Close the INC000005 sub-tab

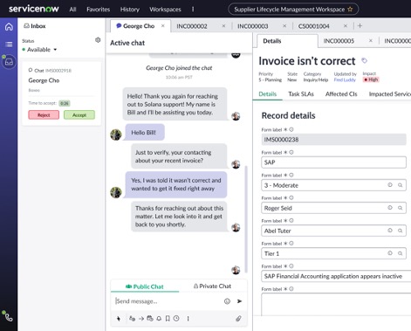click(x=371, y=41)
